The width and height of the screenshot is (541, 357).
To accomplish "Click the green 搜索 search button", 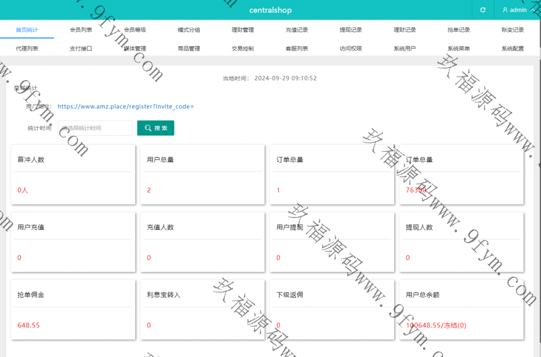I will coord(156,128).
